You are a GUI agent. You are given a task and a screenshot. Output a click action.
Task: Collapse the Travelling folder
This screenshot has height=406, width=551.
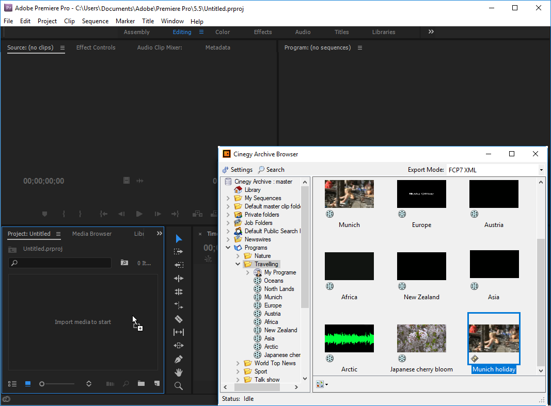click(x=238, y=264)
